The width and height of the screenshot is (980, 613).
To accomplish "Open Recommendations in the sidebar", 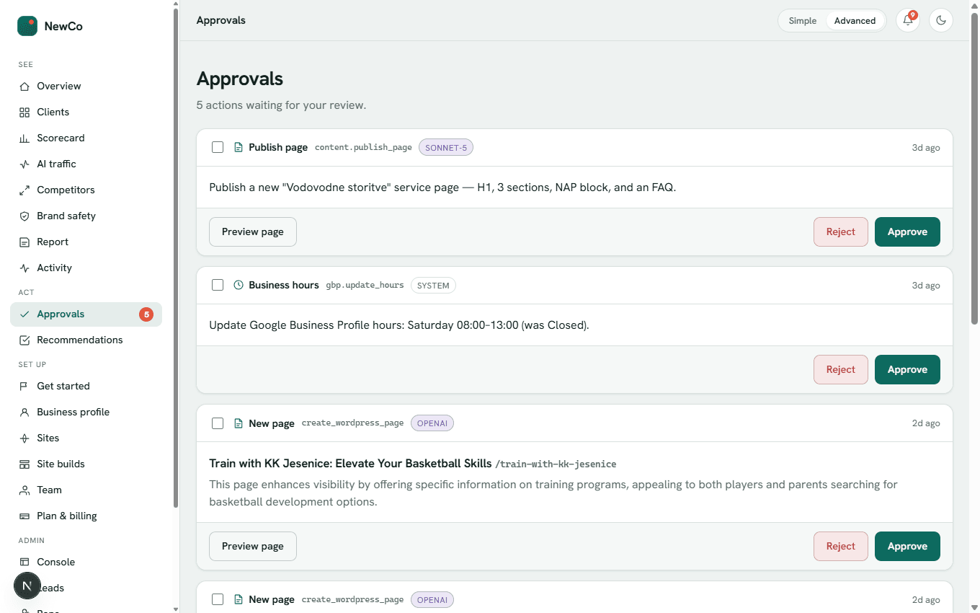I will (x=86, y=340).
